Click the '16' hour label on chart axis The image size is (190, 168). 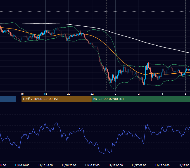point(22,94)
